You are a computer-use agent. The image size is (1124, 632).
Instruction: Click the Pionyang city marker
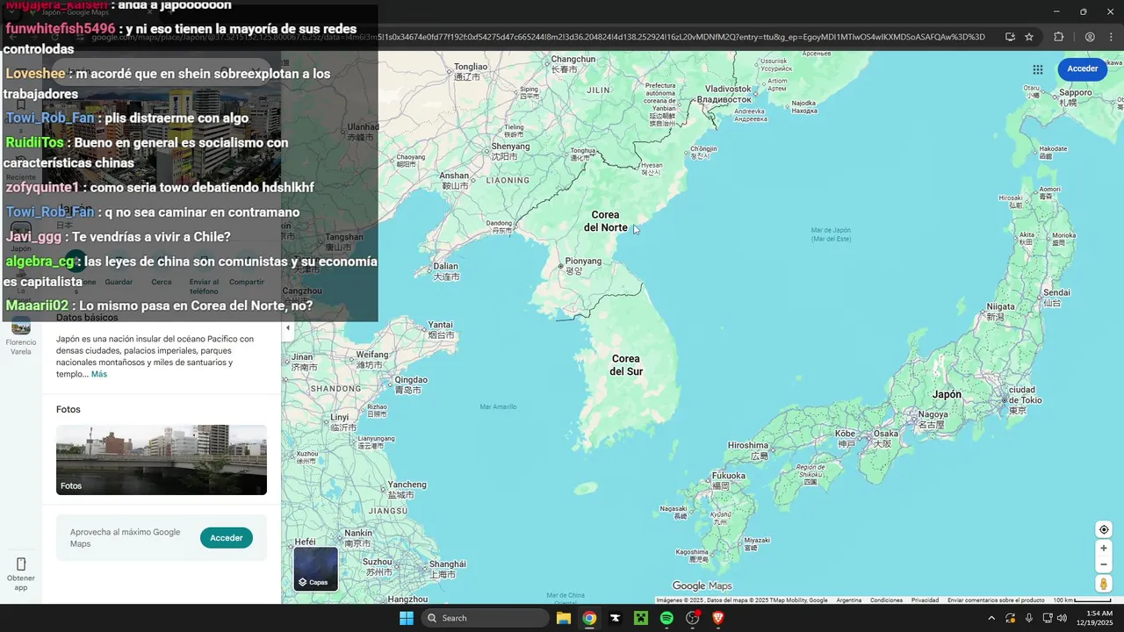(561, 265)
